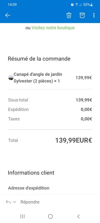Tap the alarm icon in status bar
The image size is (100, 223).
pyautogui.click(x=72, y=5)
